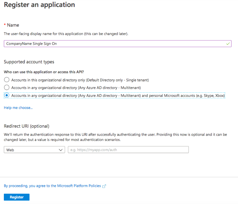Image resolution: width=238 pixels, height=204 pixels.
Task: Choose the Multitenant-only directory radio option
Action: tap(7, 88)
